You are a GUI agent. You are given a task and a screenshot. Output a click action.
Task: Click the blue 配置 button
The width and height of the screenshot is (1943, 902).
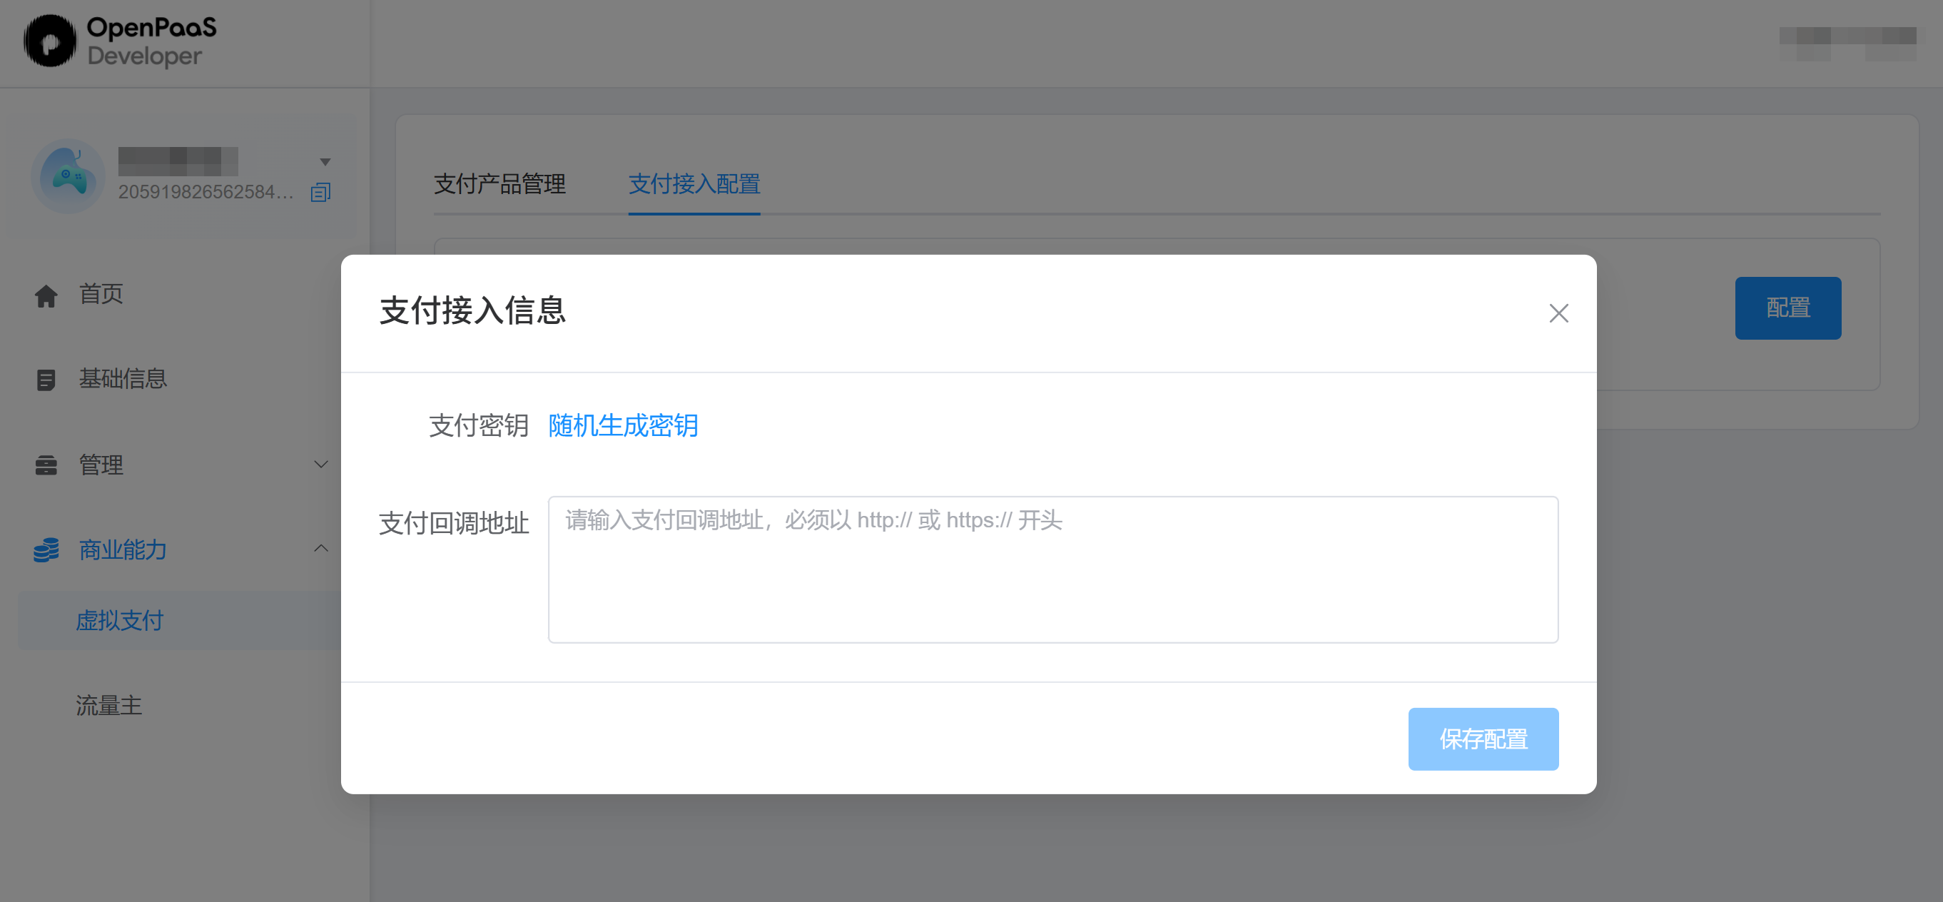(x=1787, y=308)
